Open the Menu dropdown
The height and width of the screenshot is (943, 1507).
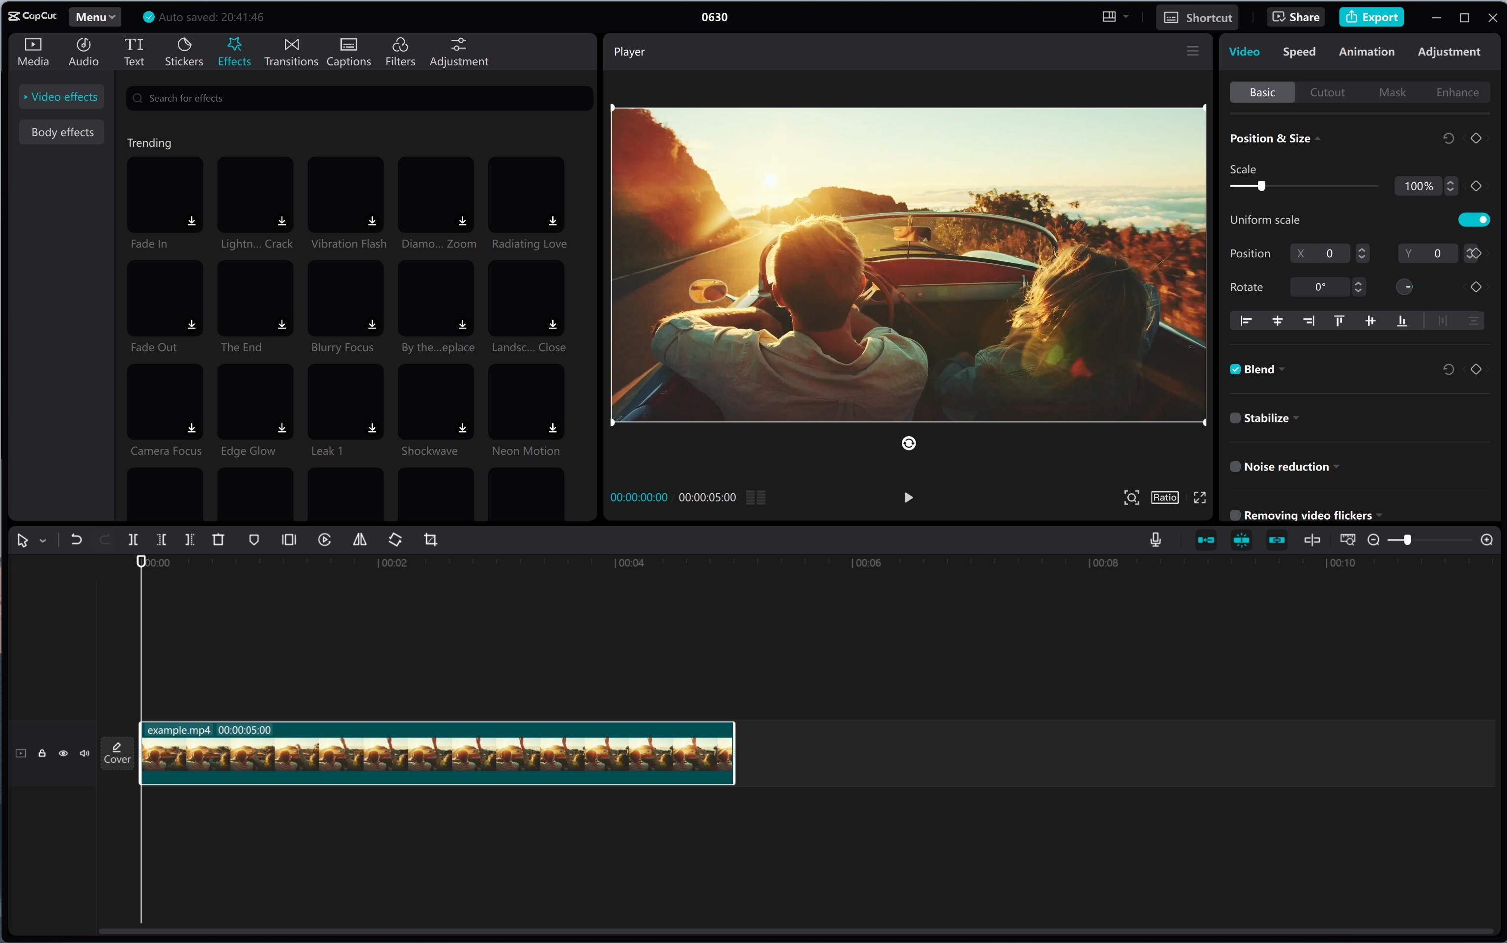tap(95, 17)
